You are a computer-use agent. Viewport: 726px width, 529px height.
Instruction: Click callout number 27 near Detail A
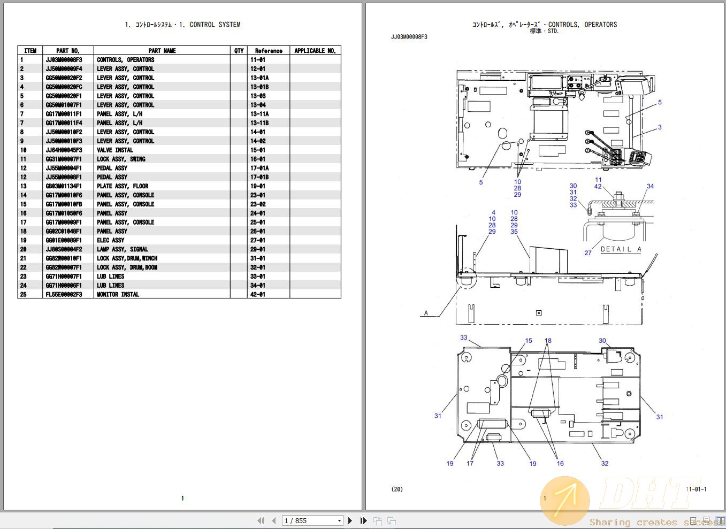pyautogui.click(x=588, y=253)
